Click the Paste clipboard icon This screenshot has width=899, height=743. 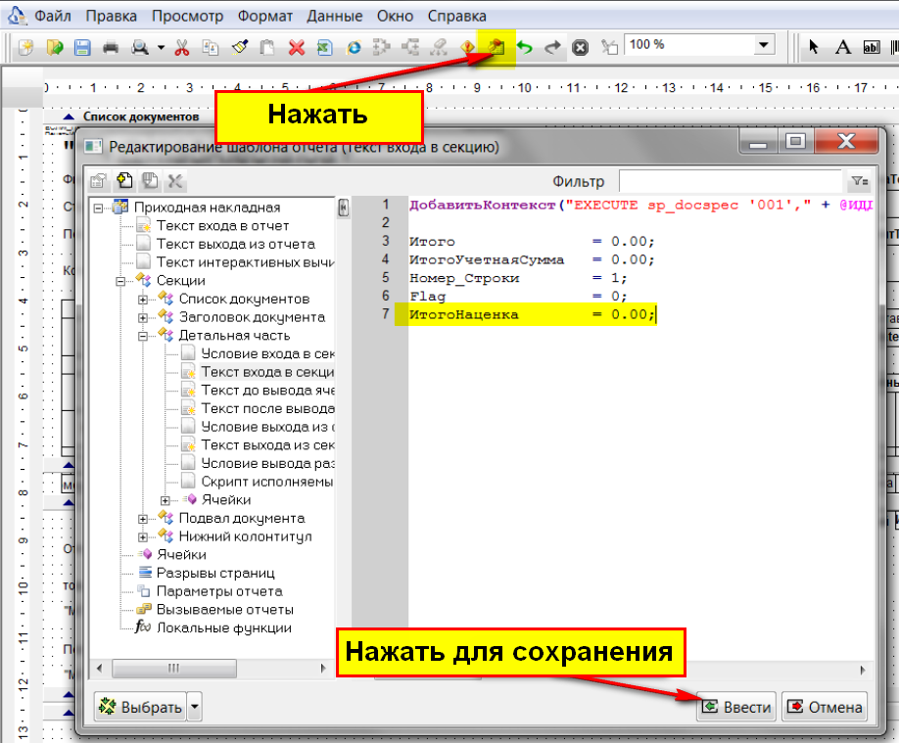(267, 47)
